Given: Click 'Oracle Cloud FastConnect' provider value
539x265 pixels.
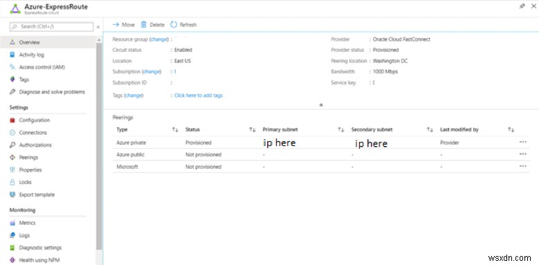Looking at the screenshot, I should (x=401, y=39).
